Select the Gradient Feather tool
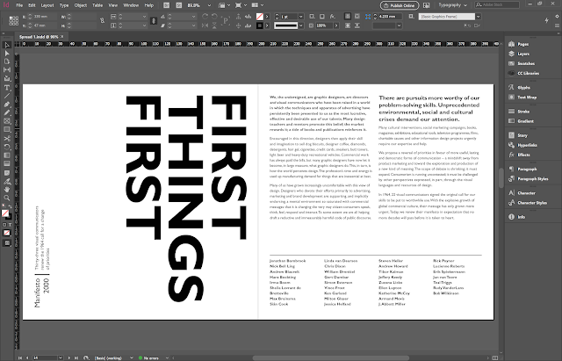562x361 pixels. [x=7, y=163]
